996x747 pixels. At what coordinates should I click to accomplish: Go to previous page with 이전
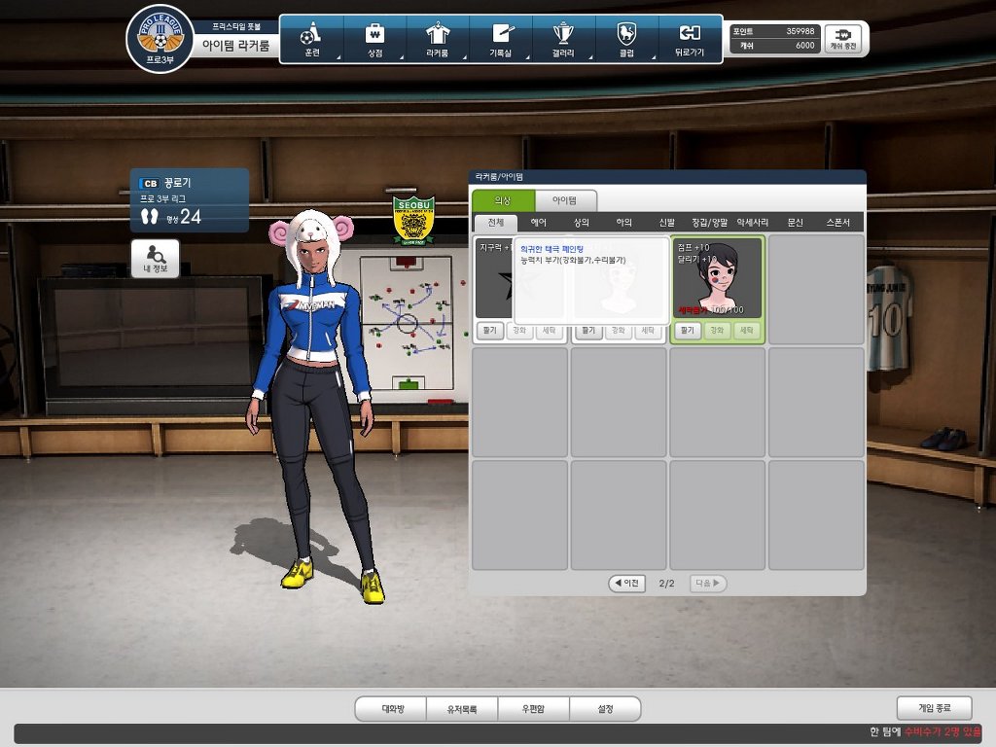click(626, 584)
